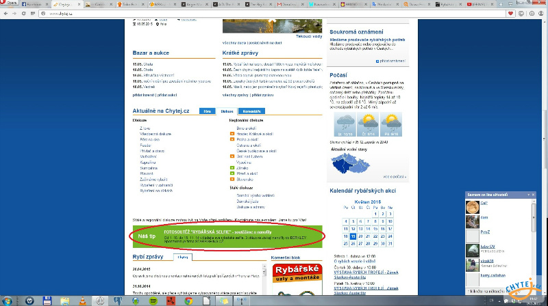The height and width of the screenshot is (306, 548).
Task: Click the Czech Republic water levels map
Action: [x=351, y=164]
